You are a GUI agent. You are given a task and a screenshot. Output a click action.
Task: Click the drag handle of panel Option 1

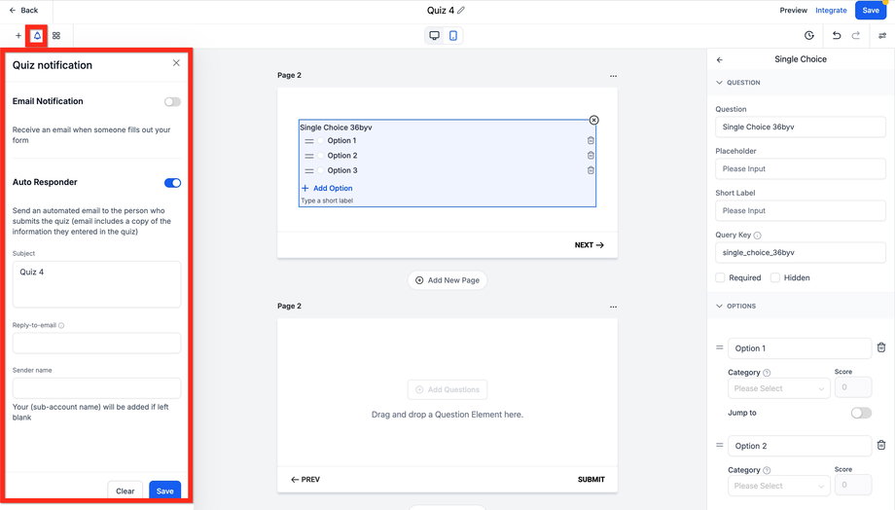719,347
